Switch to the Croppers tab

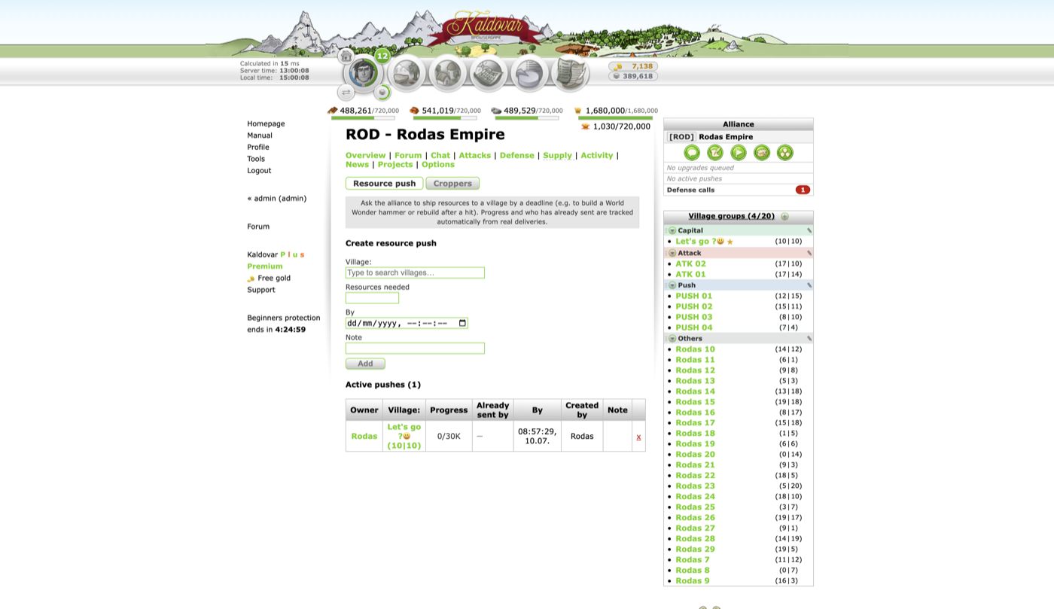(x=452, y=184)
